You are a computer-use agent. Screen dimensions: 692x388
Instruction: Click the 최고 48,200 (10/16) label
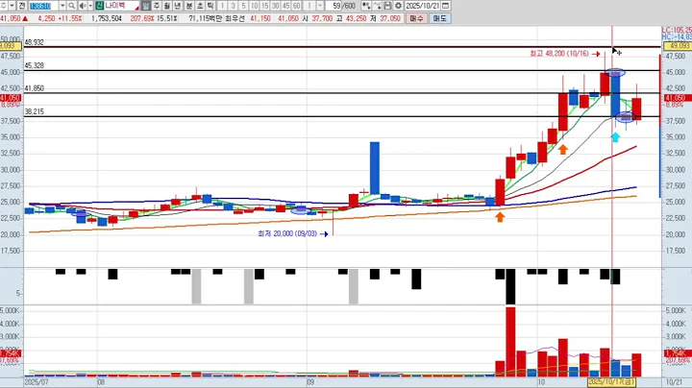tap(559, 54)
